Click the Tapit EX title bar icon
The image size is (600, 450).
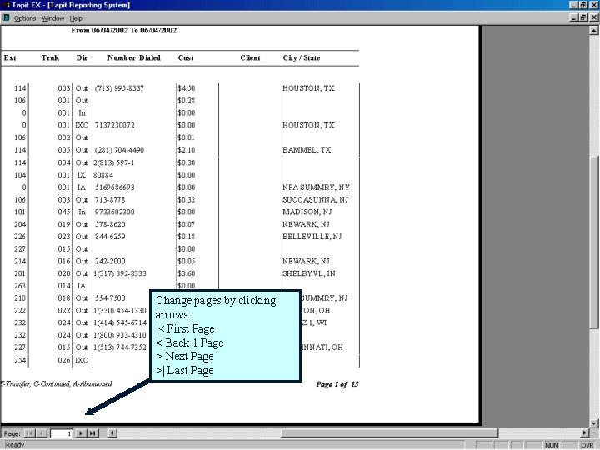coord(6,5)
